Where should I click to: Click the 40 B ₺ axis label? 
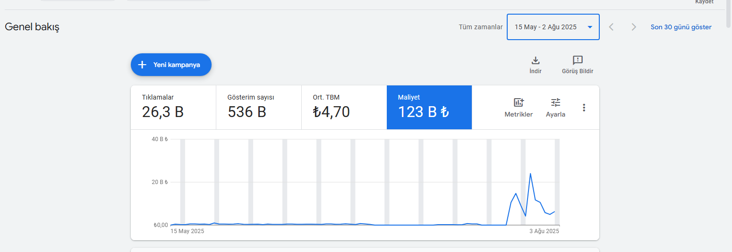click(160, 139)
